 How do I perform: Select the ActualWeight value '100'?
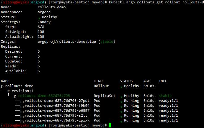click(41, 37)
